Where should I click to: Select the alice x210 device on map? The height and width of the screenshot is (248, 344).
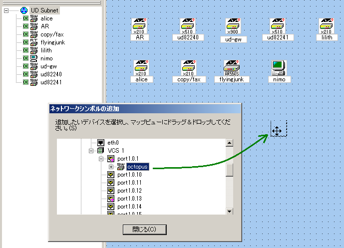[x=141, y=68]
